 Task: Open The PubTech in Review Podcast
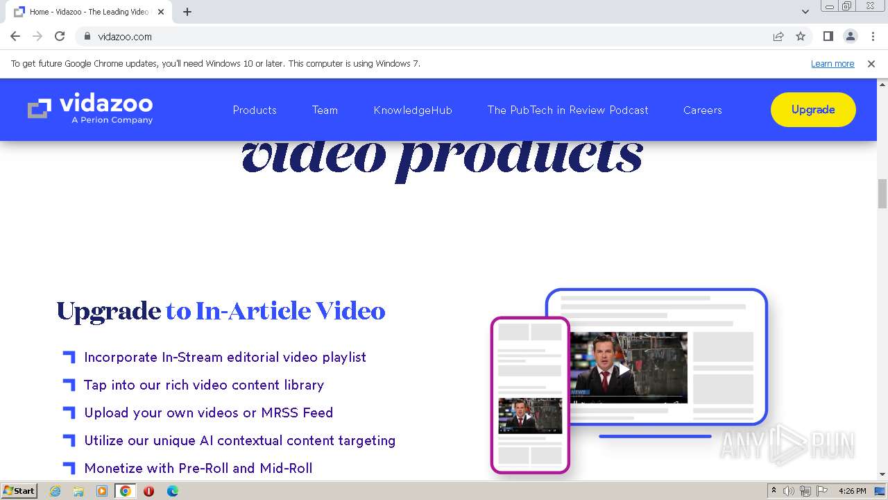[x=567, y=110]
